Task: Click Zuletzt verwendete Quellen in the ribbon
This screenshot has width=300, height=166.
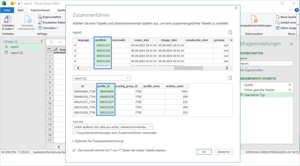Action: (x=286, y=23)
